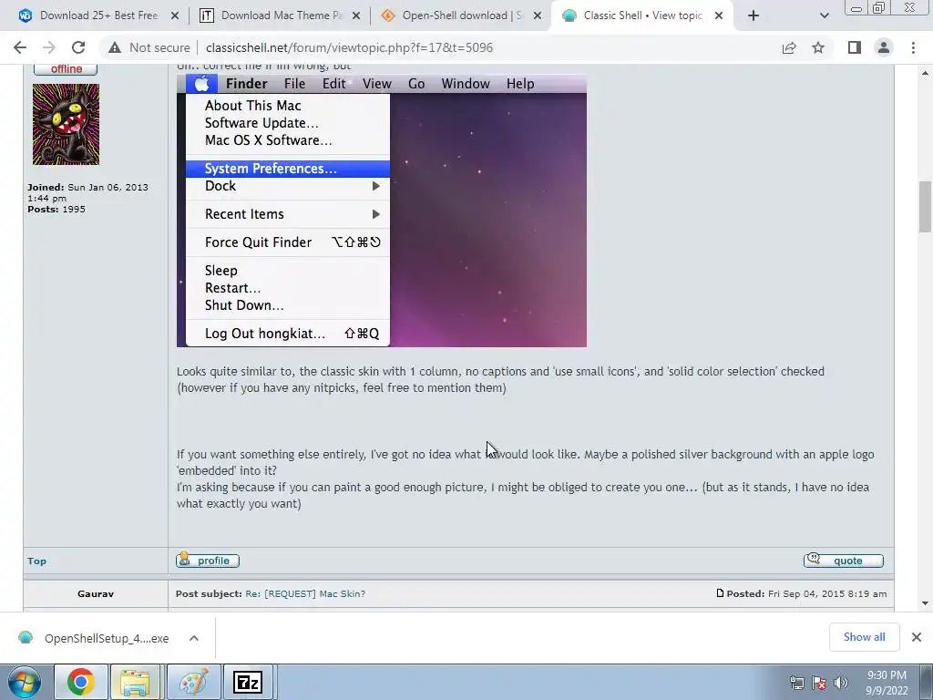933x700 pixels.
Task: Share this page via share icon
Action: (789, 47)
